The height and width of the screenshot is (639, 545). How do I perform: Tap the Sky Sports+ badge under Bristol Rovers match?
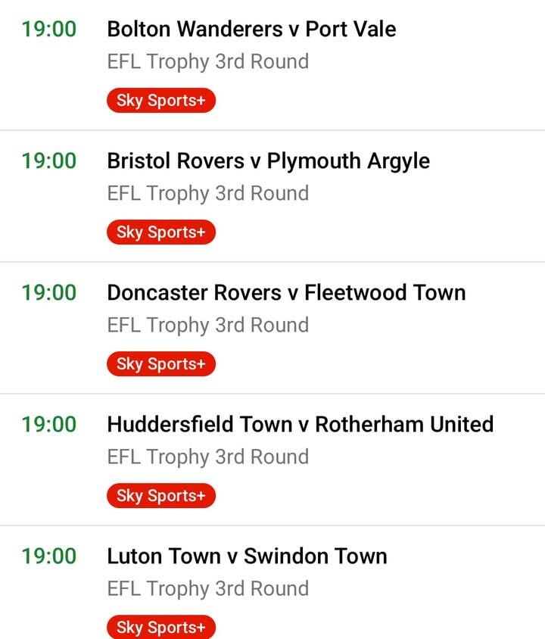coord(161,232)
